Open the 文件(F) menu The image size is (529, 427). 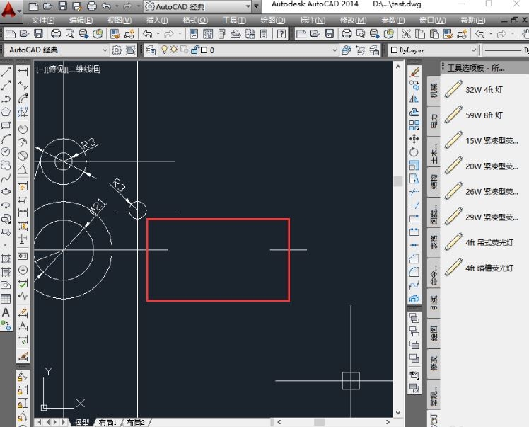[x=43, y=21]
